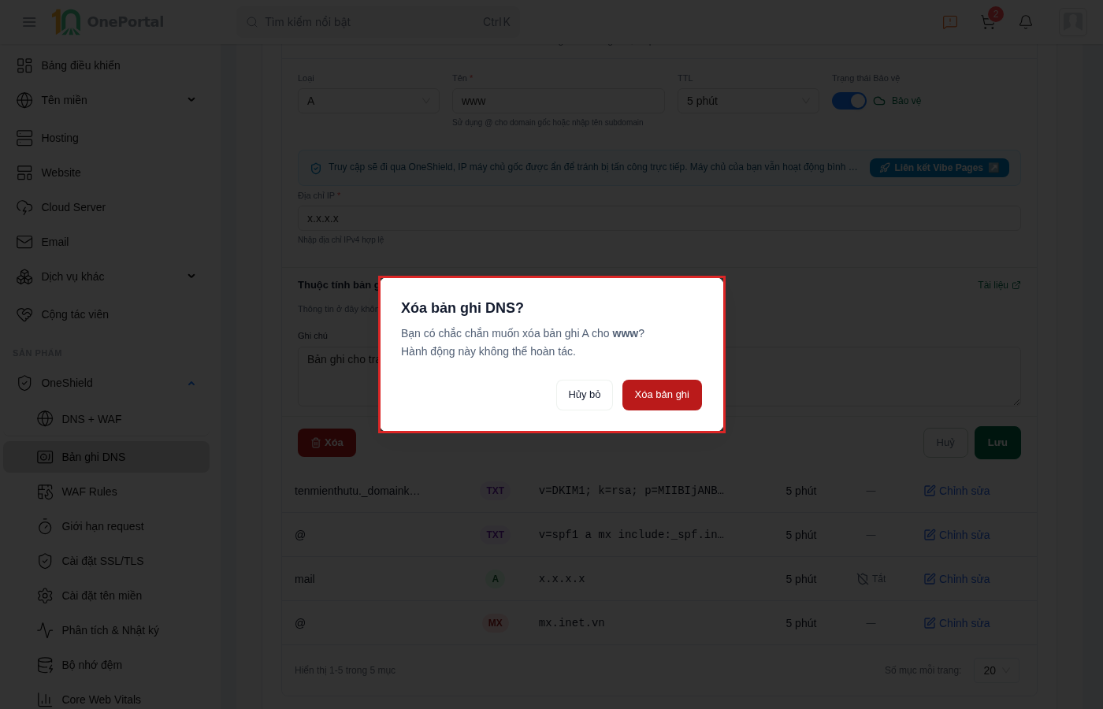
Task: Open the Loại record type dropdown
Action: click(x=369, y=101)
